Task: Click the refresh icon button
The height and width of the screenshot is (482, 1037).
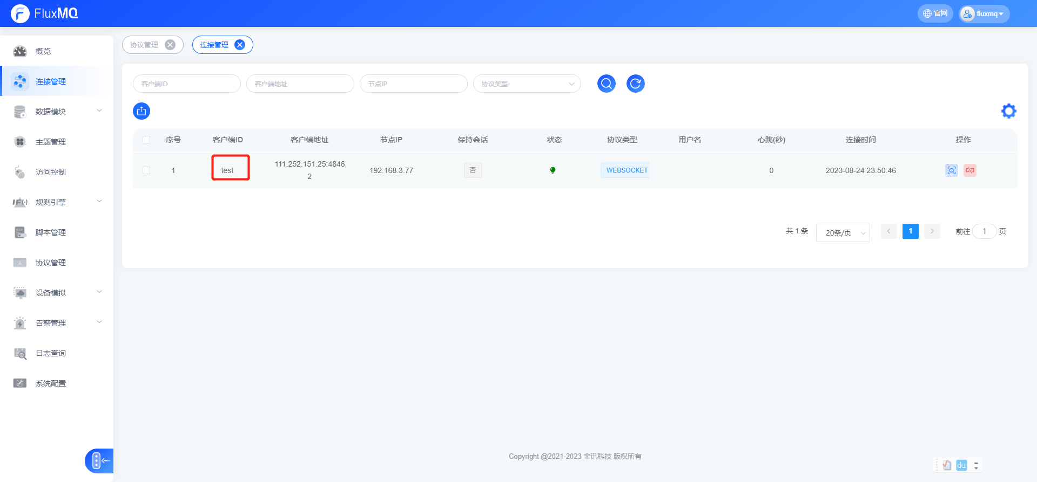Action: click(x=635, y=84)
